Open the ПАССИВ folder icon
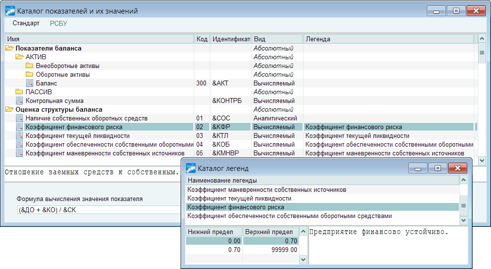Image resolution: width=491 pixels, height=269 pixels. click(x=19, y=92)
